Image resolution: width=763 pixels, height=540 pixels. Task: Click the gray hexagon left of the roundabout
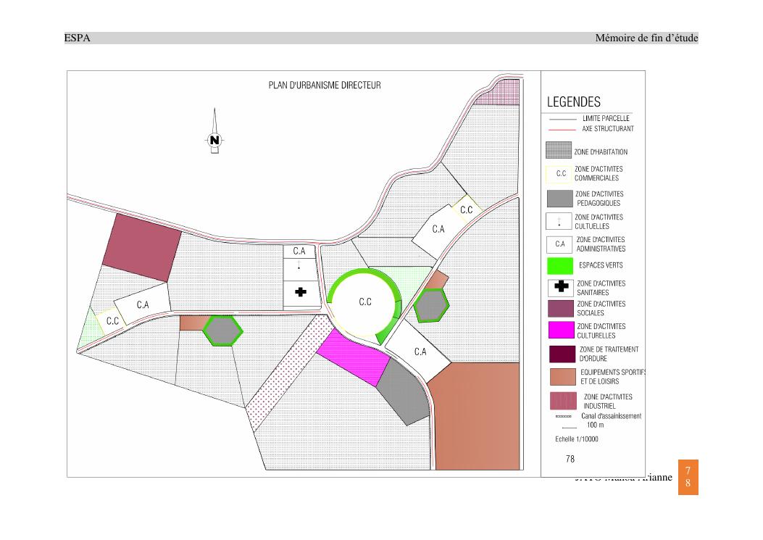(222, 330)
